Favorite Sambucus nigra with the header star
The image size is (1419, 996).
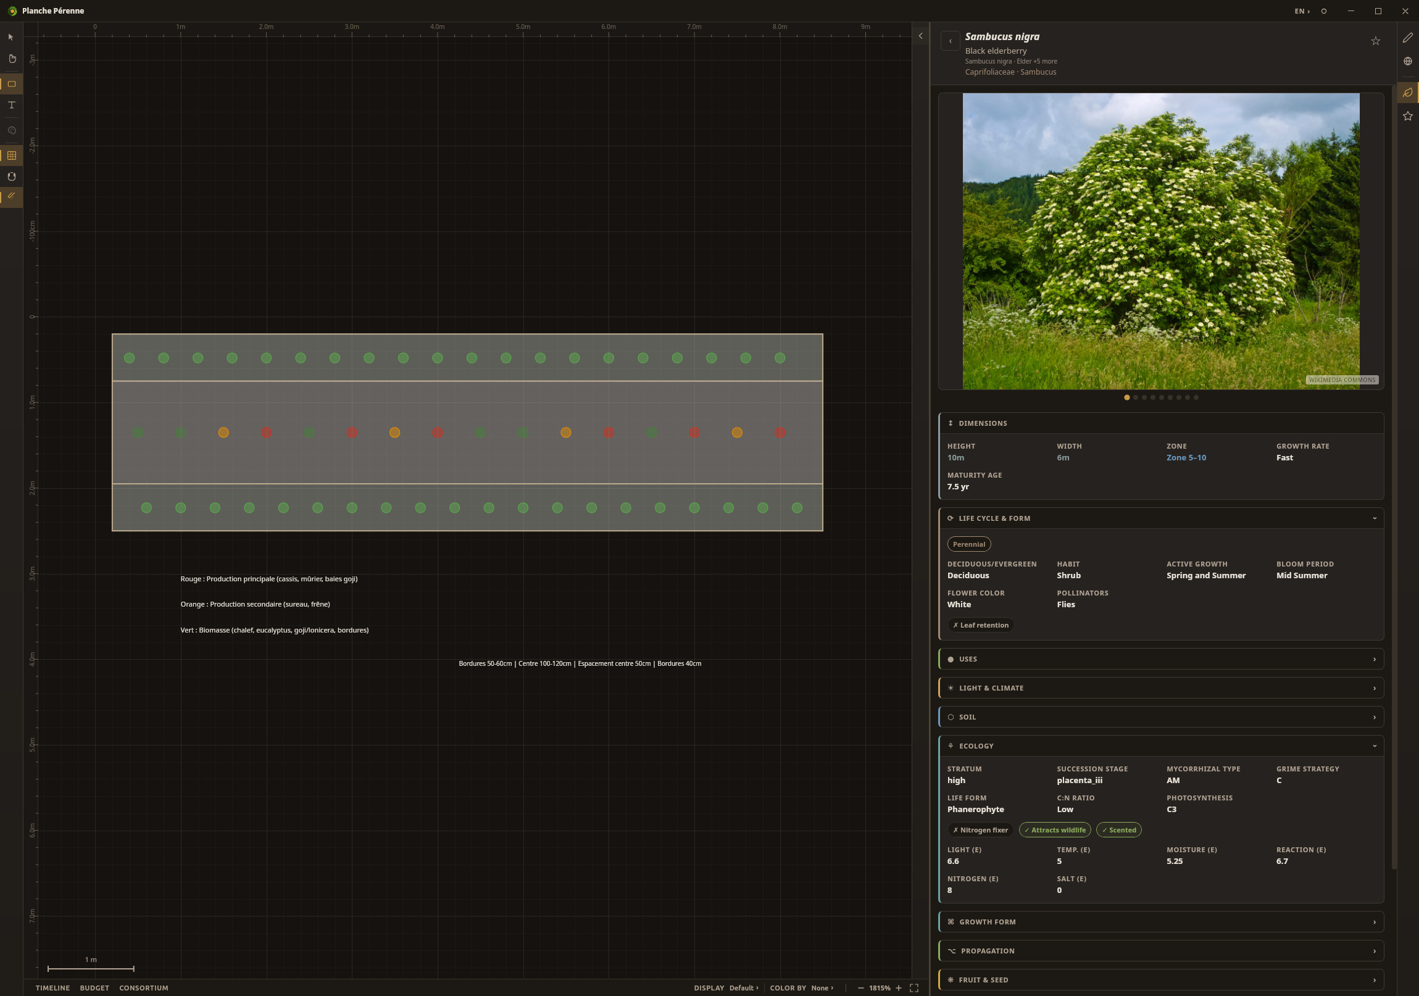point(1376,41)
